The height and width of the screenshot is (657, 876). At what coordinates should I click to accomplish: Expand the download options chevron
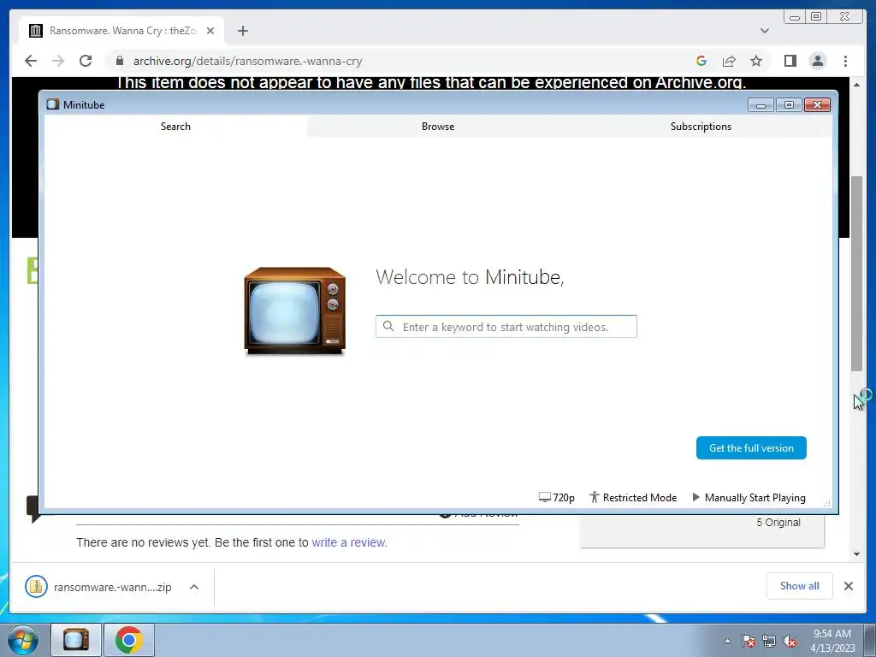(194, 587)
